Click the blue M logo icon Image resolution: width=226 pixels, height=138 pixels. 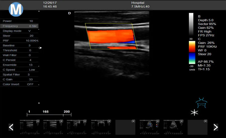(x=16, y=9)
